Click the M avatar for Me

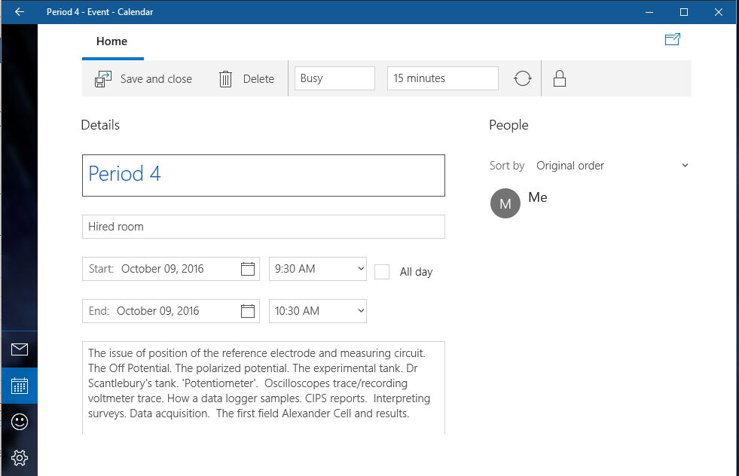[505, 203]
